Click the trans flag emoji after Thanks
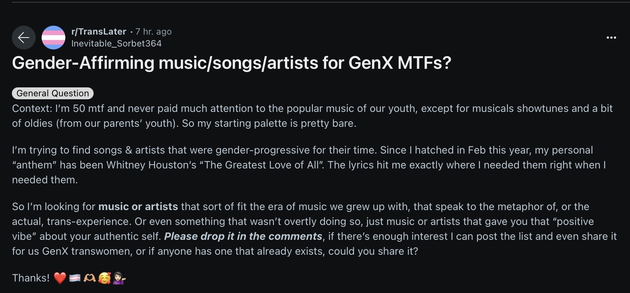 (x=75, y=278)
